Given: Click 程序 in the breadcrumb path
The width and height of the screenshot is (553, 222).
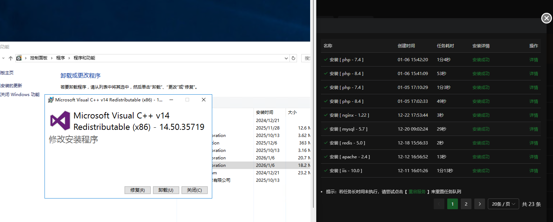Looking at the screenshot, I should click(x=60, y=58).
